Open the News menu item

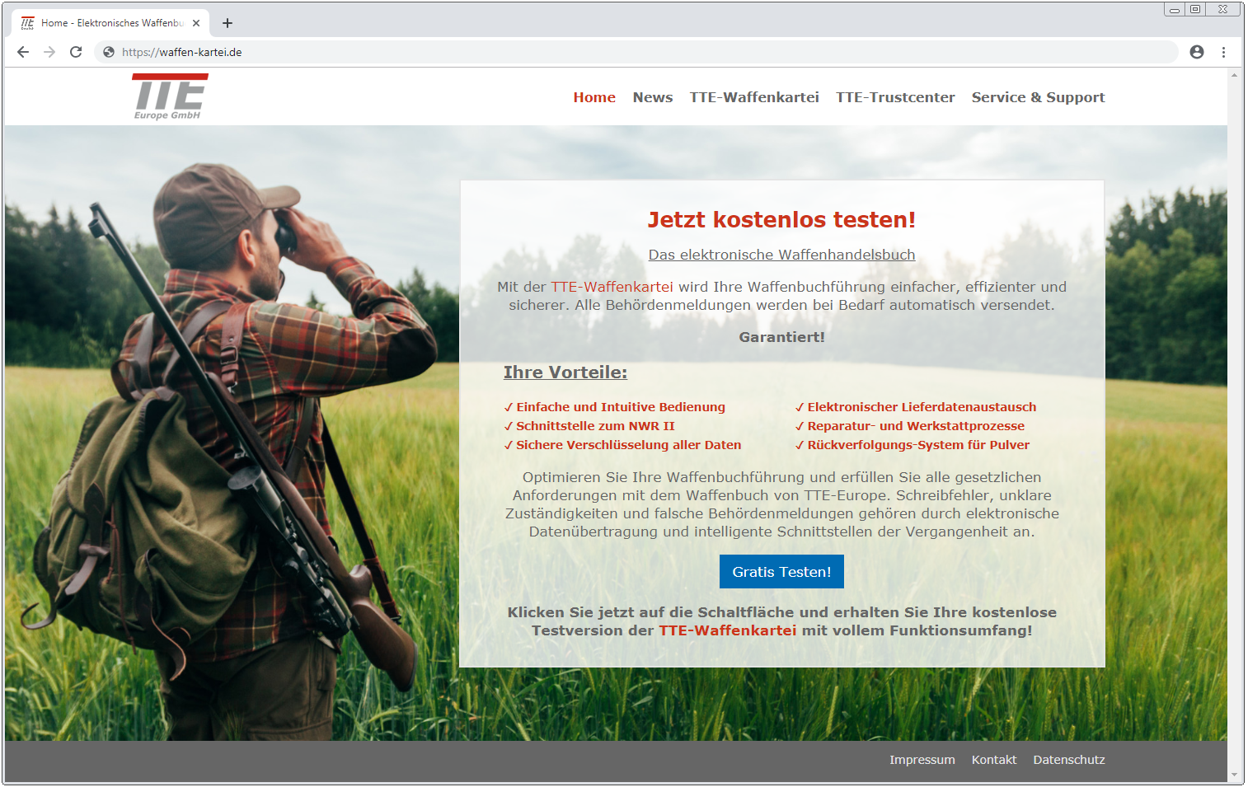[653, 97]
